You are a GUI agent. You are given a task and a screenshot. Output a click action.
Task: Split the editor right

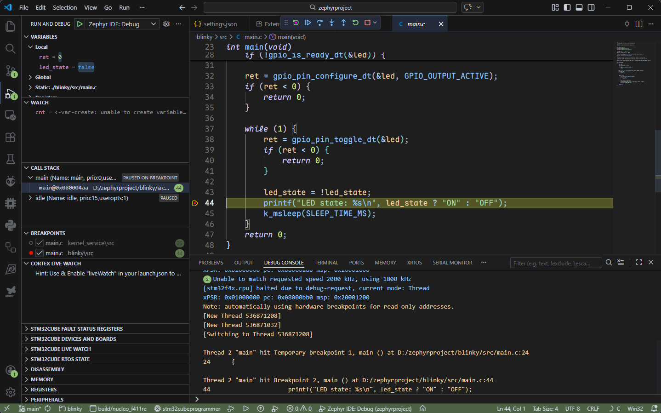639,24
